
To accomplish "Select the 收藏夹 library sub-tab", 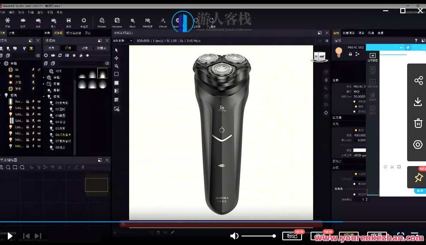I will click(x=102, y=48).
